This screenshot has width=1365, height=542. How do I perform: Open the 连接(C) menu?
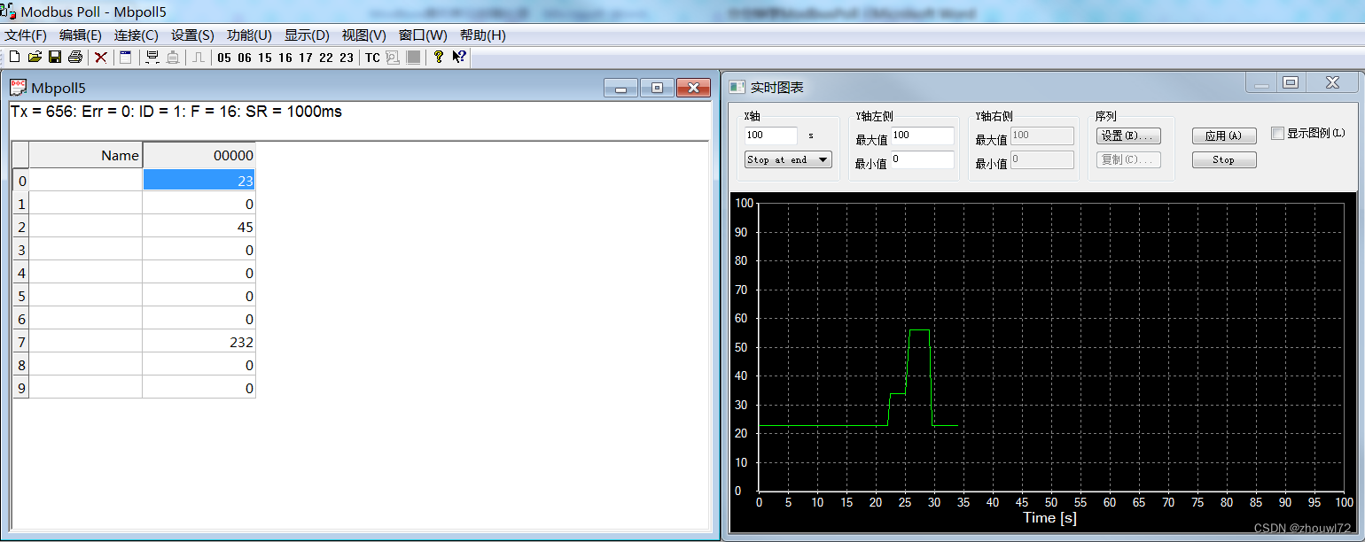coord(136,35)
